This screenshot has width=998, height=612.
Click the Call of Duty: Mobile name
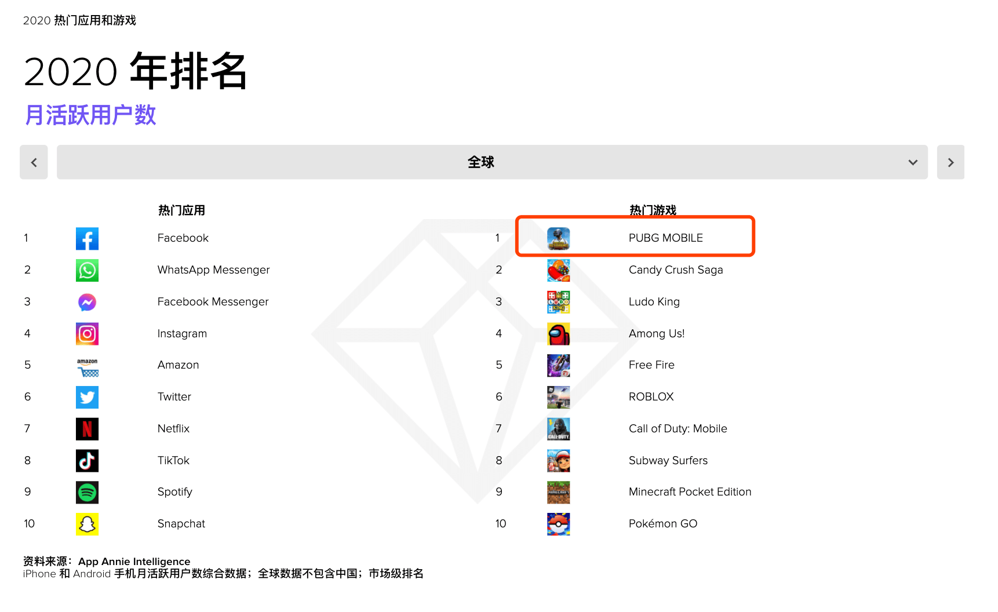coord(678,429)
